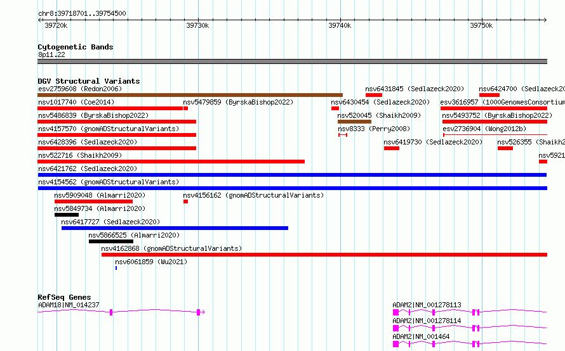
Task: Click the 39720k ruler mark
Action: pyautogui.click(x=56, y=25)
